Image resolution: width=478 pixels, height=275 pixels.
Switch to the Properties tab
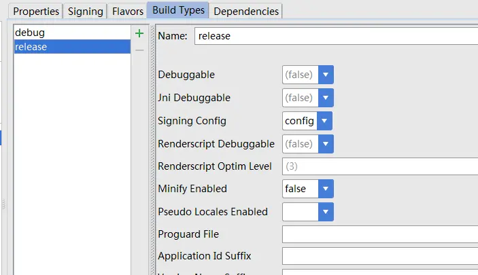point(36,12)
